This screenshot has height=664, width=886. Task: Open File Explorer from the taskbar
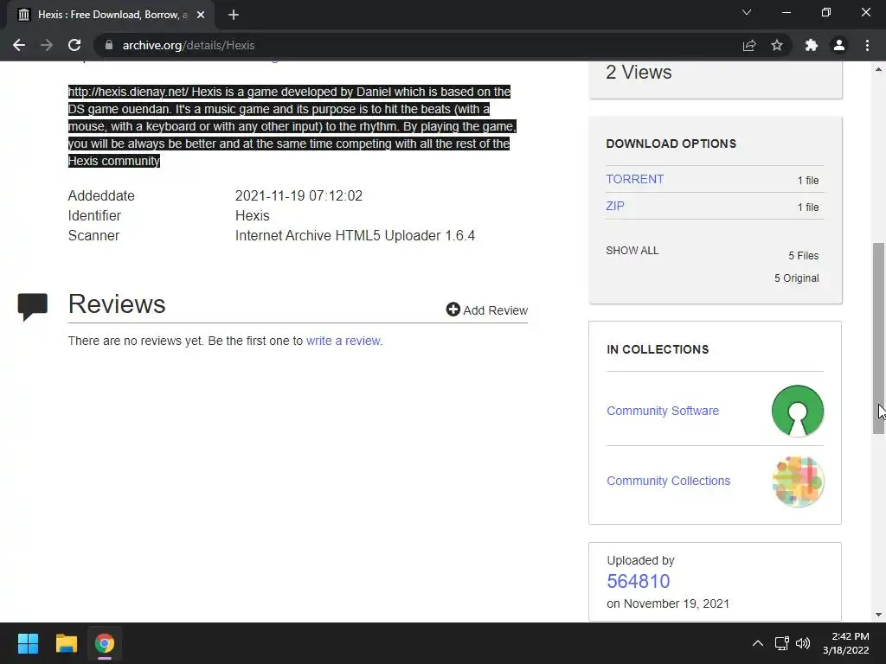[x=66, y=643]
